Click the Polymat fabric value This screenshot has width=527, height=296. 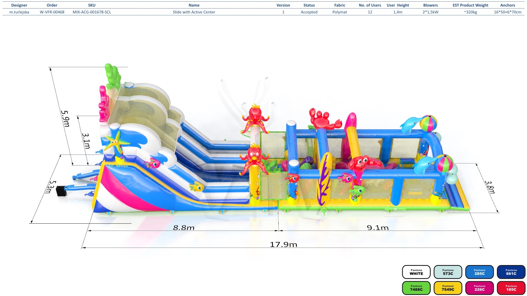[x=340, y=12]
